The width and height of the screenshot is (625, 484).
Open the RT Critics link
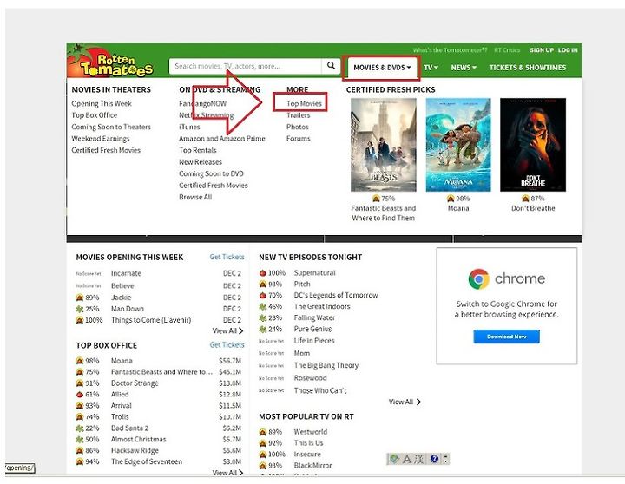(x=507, y=49)
